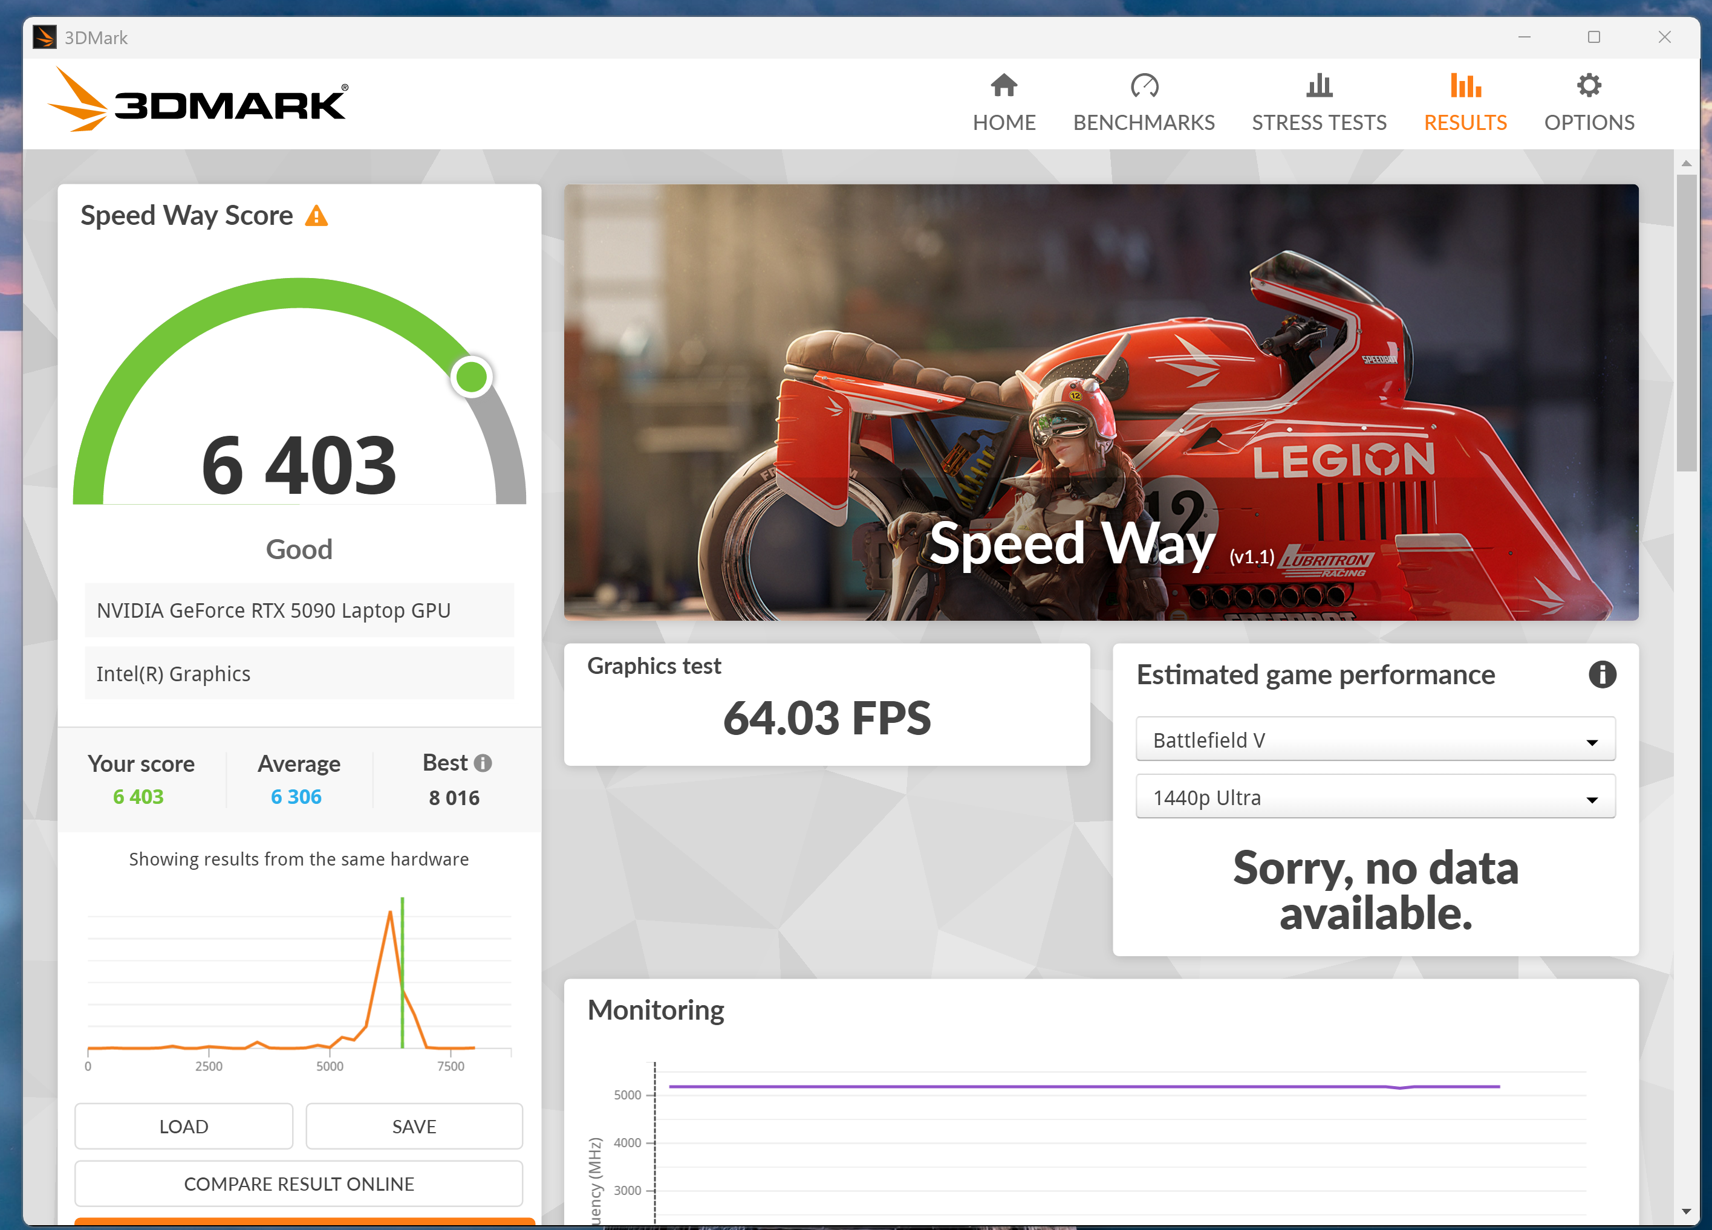This screenshot has width=1712, height=1230.
Task: Click the green score gauge knob
Action: [x=472, y=377]
